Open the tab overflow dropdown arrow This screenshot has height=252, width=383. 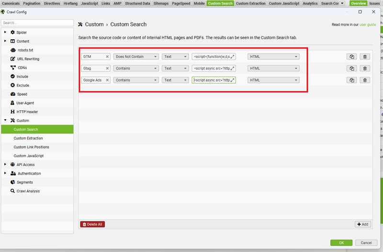point(342,3)
